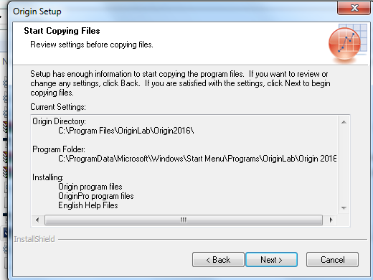Click the 'OriginPro program files' entry
This screenshot has width=373, height=280.
[96, 196]
